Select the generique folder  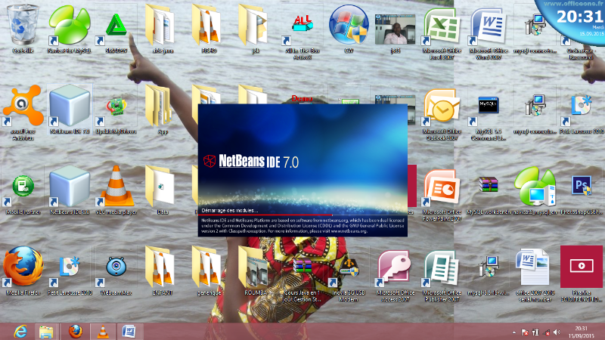pyautogui.click(x=209, y=270)
